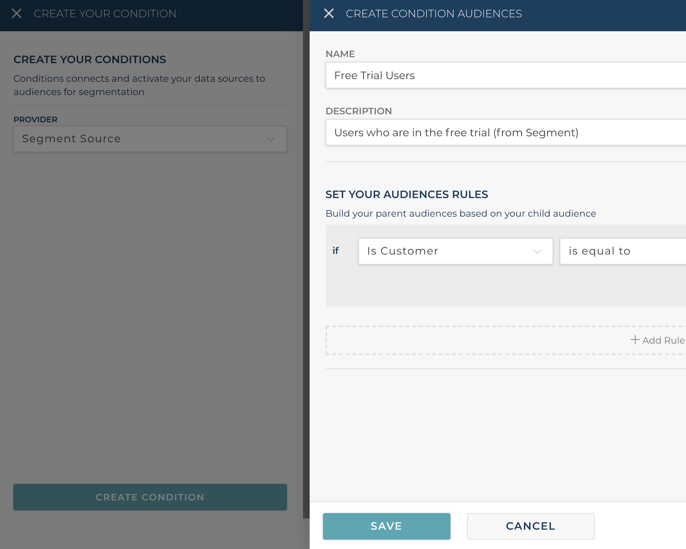Close the Create Your Condition panel
The height and width of the screenshot is (549, 686).
pyautogui.click(x=16, y=14)
